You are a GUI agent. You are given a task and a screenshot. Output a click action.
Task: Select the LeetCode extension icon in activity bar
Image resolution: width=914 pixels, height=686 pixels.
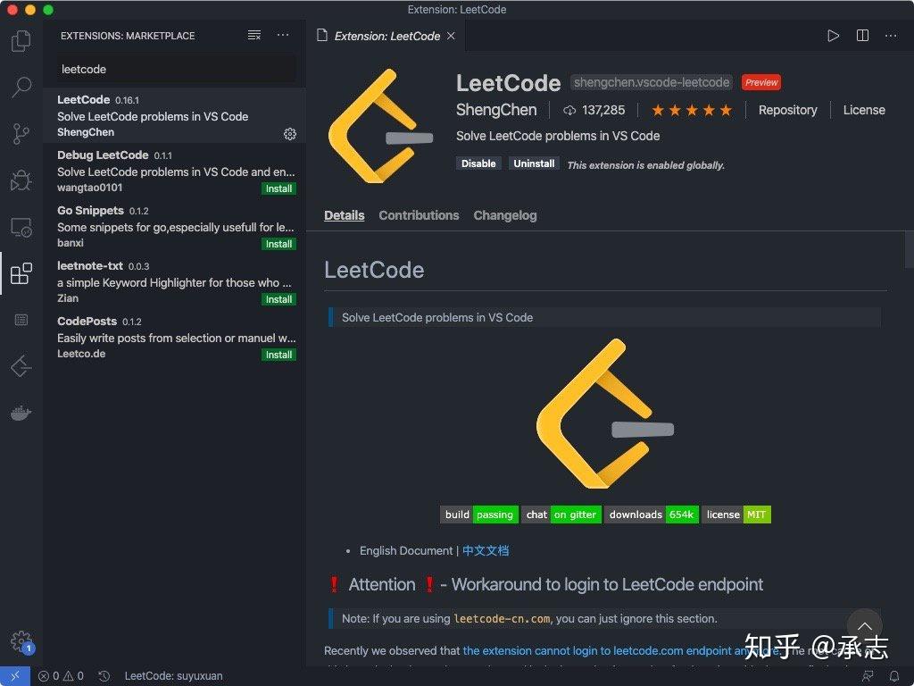[x=21, y=366]
